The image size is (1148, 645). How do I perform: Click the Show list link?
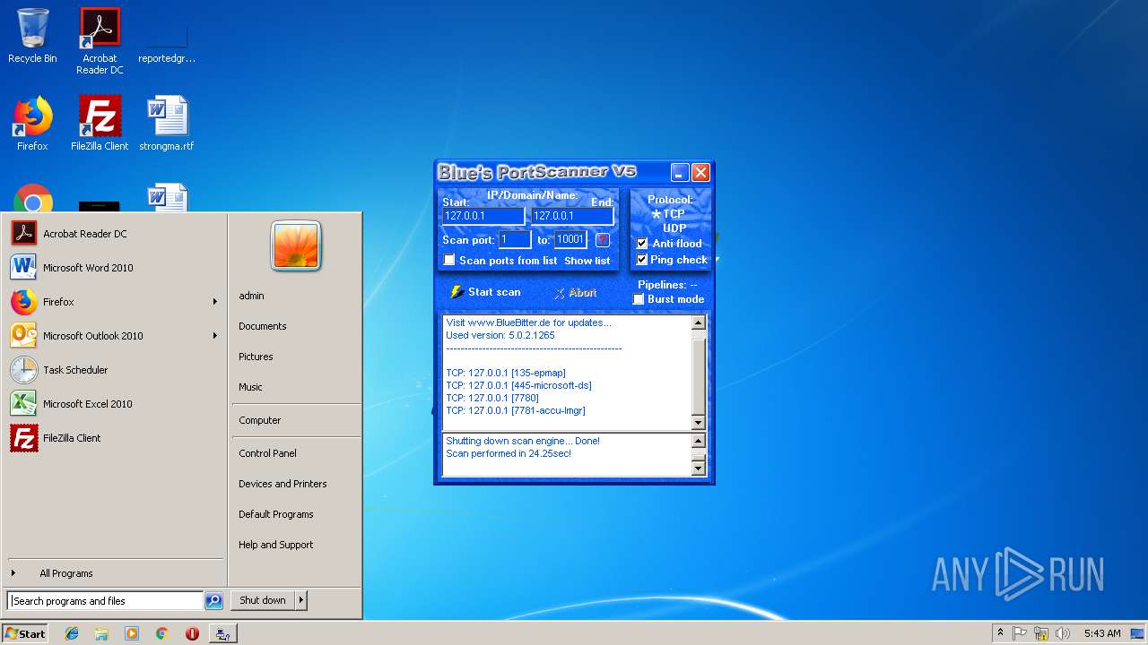[x=587, y=261]
